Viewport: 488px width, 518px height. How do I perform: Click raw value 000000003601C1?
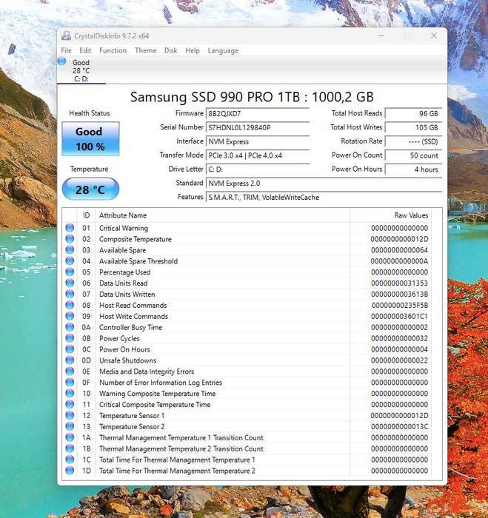pos(399,316)
